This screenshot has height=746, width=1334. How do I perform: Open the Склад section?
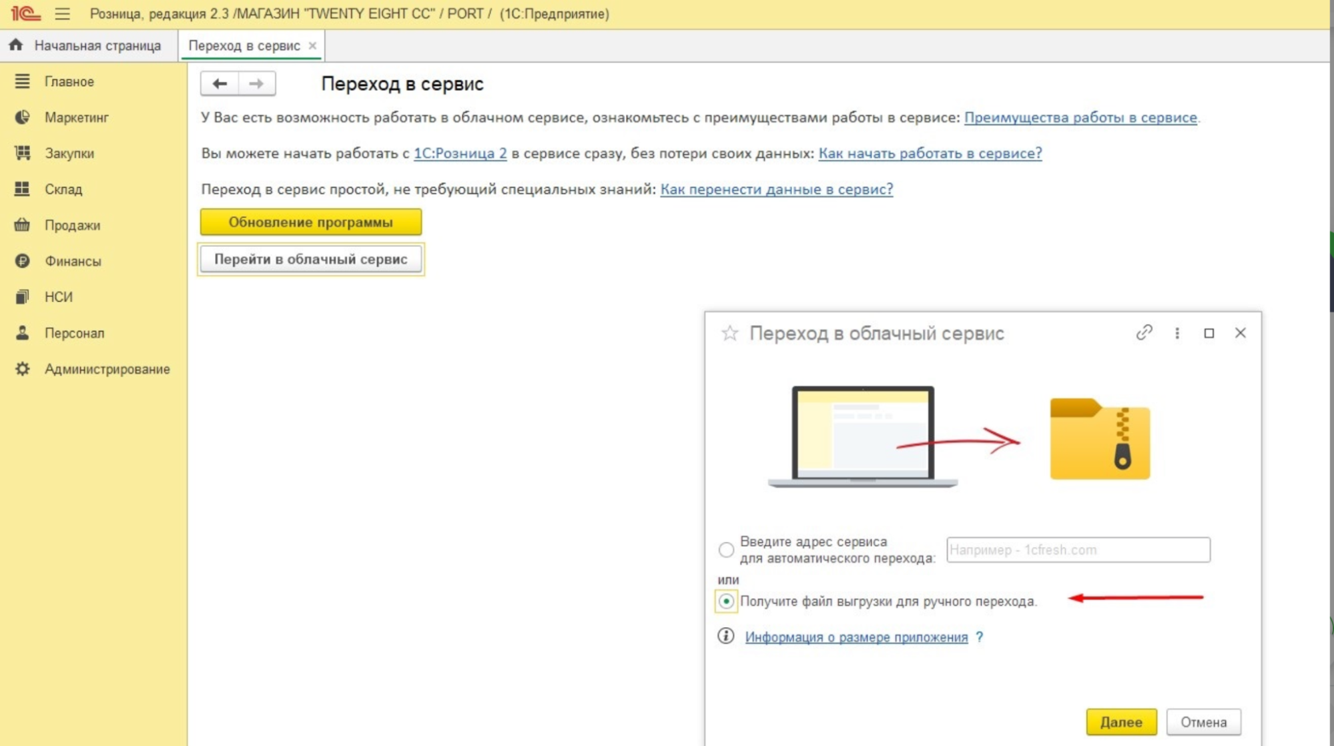pos(63,189)
